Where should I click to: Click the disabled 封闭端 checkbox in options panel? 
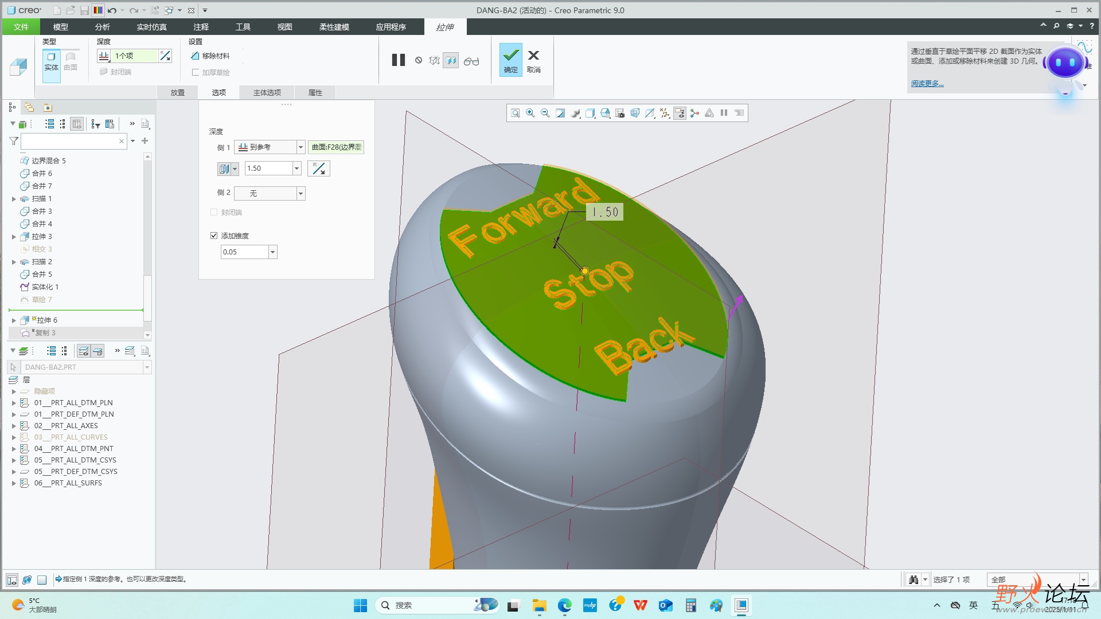click(214, 212)
